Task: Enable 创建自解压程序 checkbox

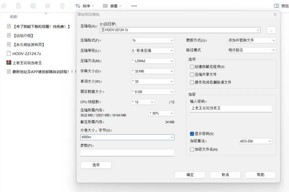Action: pos(192,67)
